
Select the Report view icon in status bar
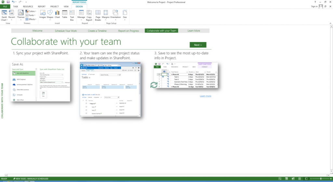[306, 179]
